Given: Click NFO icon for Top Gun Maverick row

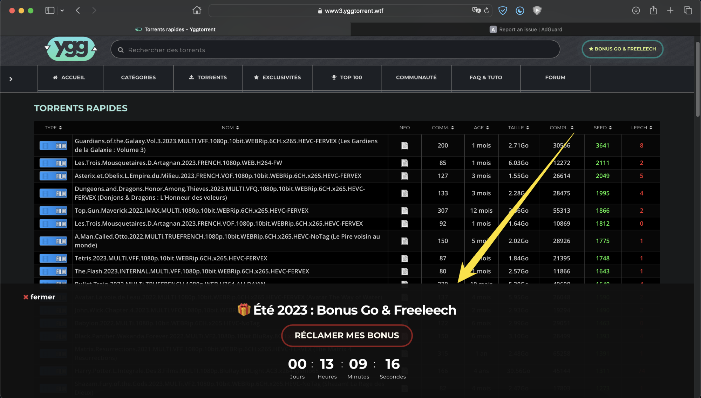Looking at the screenshot, I should (x=404, y=211).
